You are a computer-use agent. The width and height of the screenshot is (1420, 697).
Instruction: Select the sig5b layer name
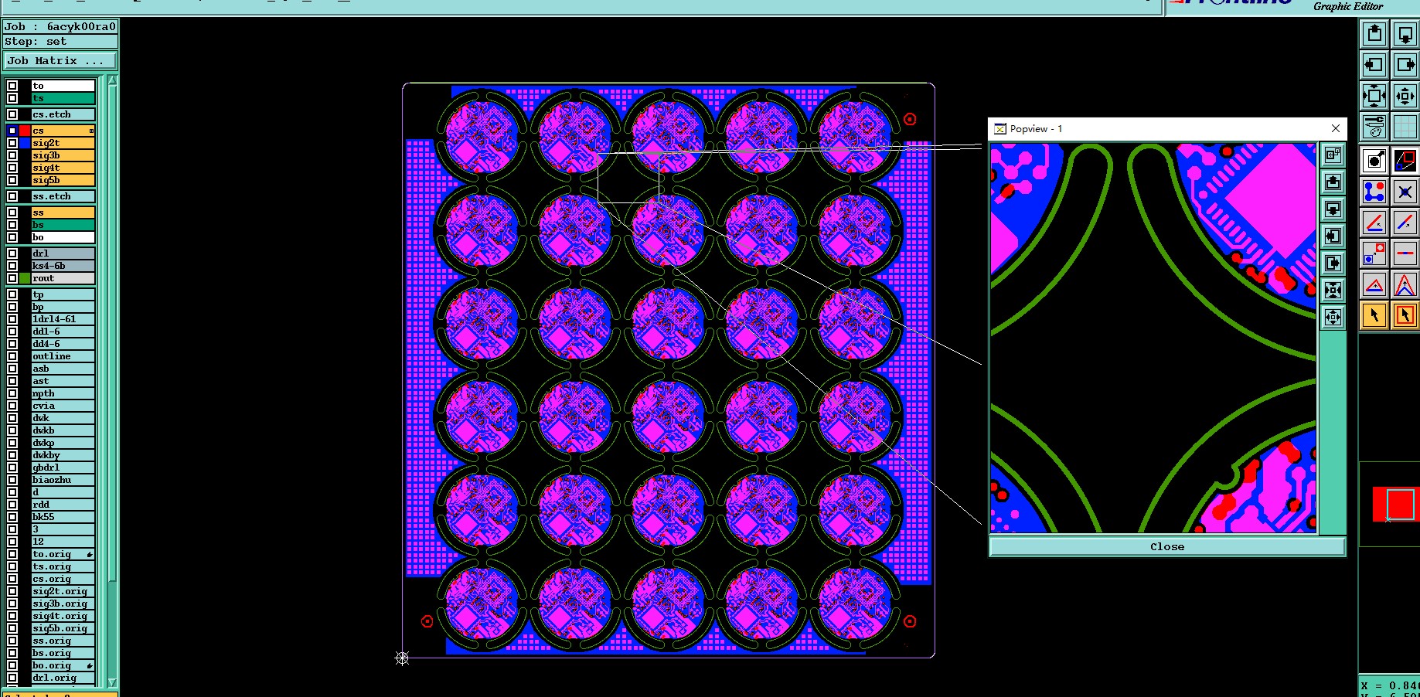click(63, 180)
